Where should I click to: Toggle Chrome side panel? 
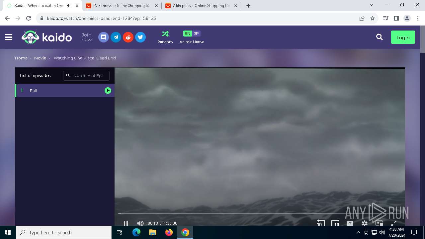(396, 18)
